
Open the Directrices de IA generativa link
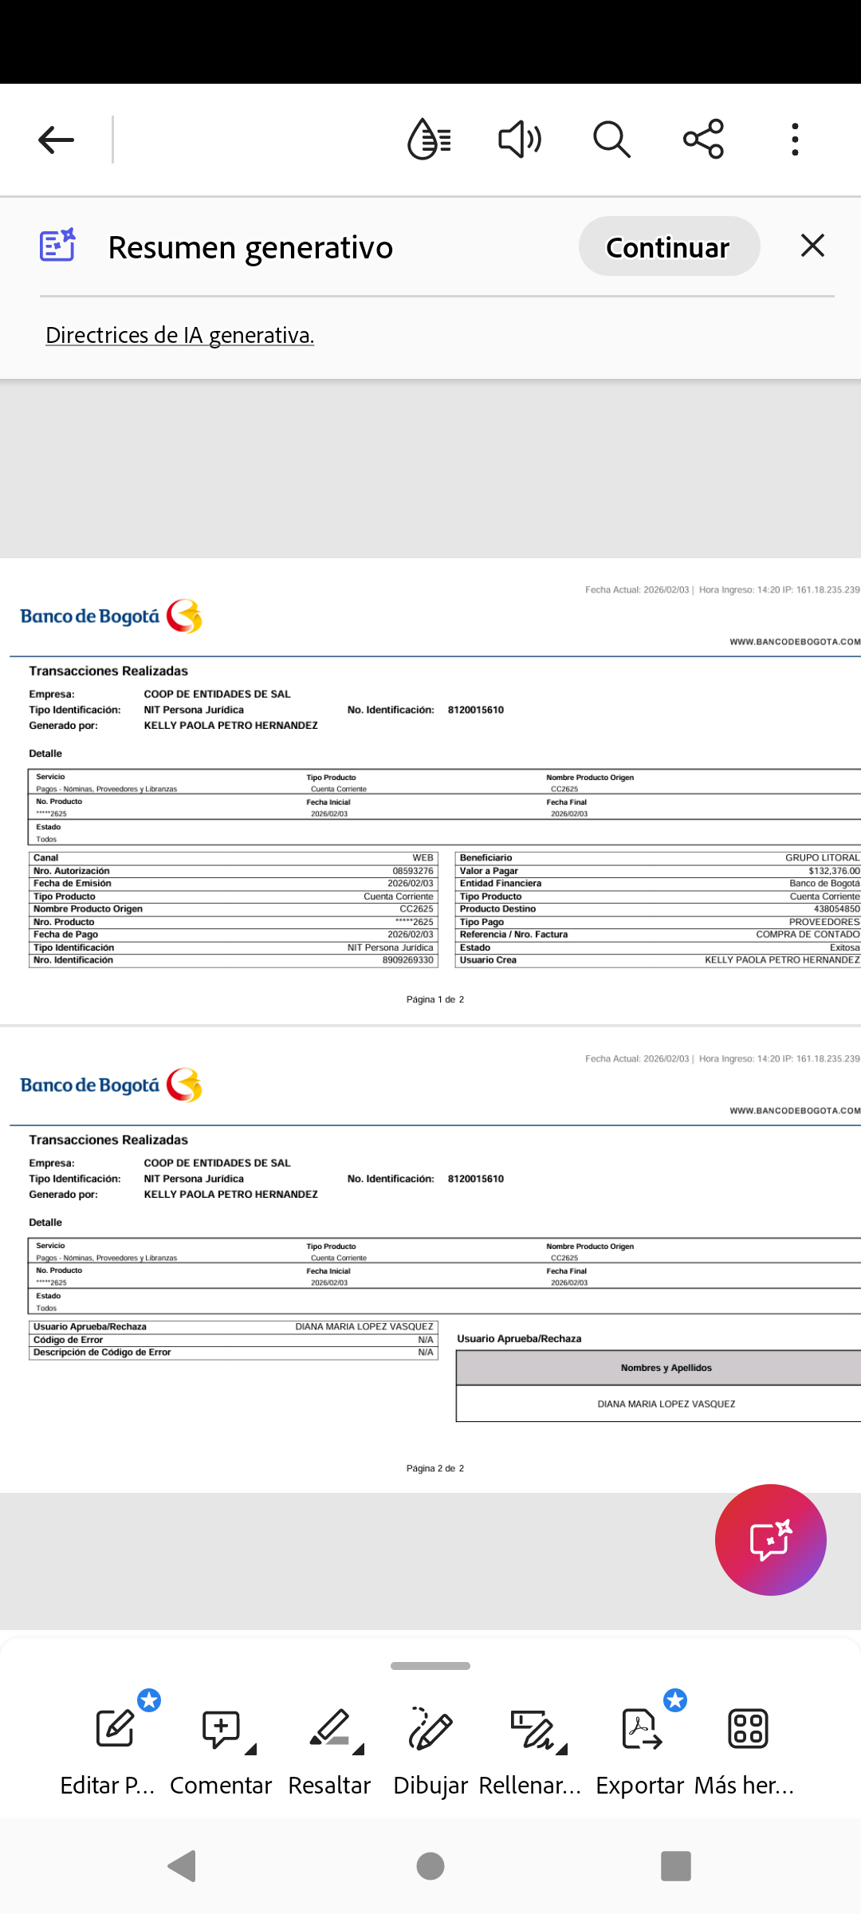(x=179, y=335)
